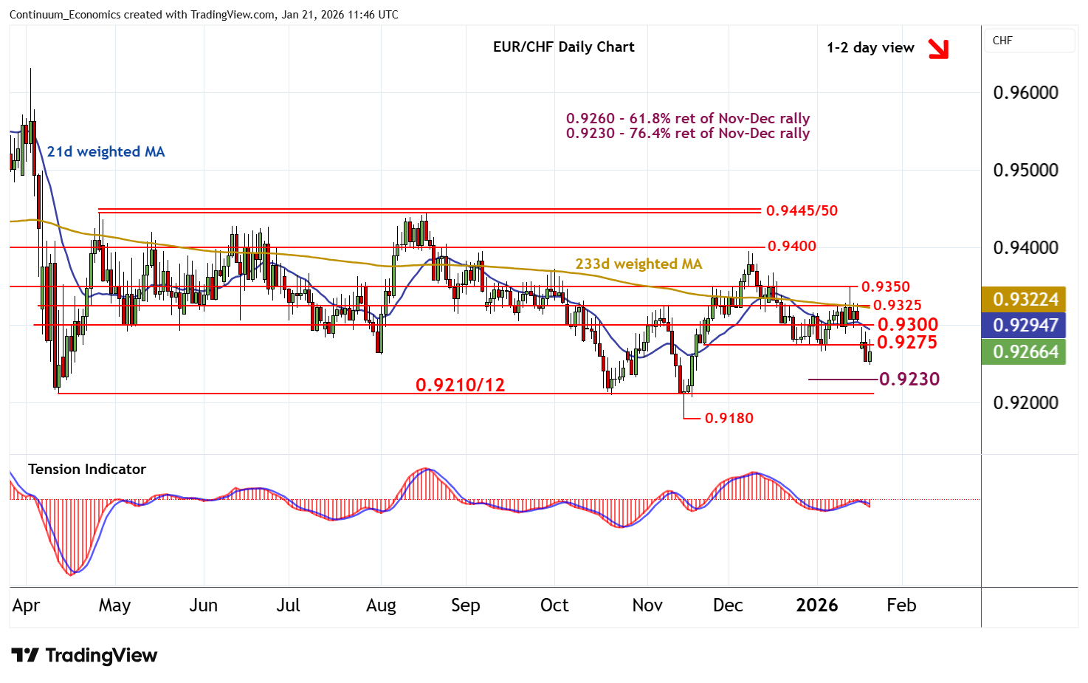Select the gold 0.93224 price tag

click(1024, 299)
